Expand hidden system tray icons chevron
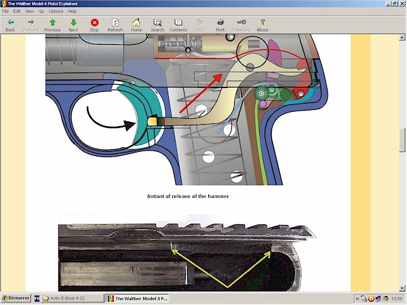 coord(357,299)
